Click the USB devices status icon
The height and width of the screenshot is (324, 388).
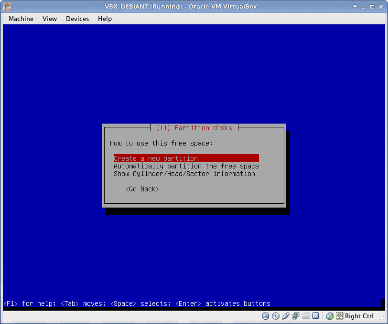click(x=286, y=316)
